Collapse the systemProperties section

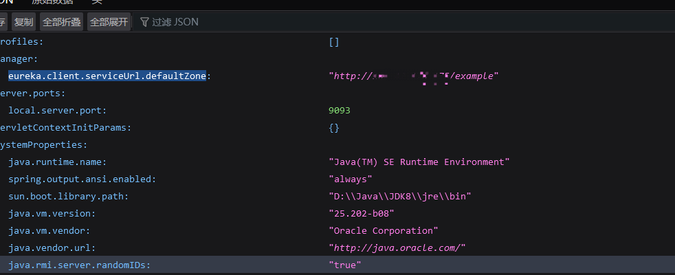tap(33, 144)
